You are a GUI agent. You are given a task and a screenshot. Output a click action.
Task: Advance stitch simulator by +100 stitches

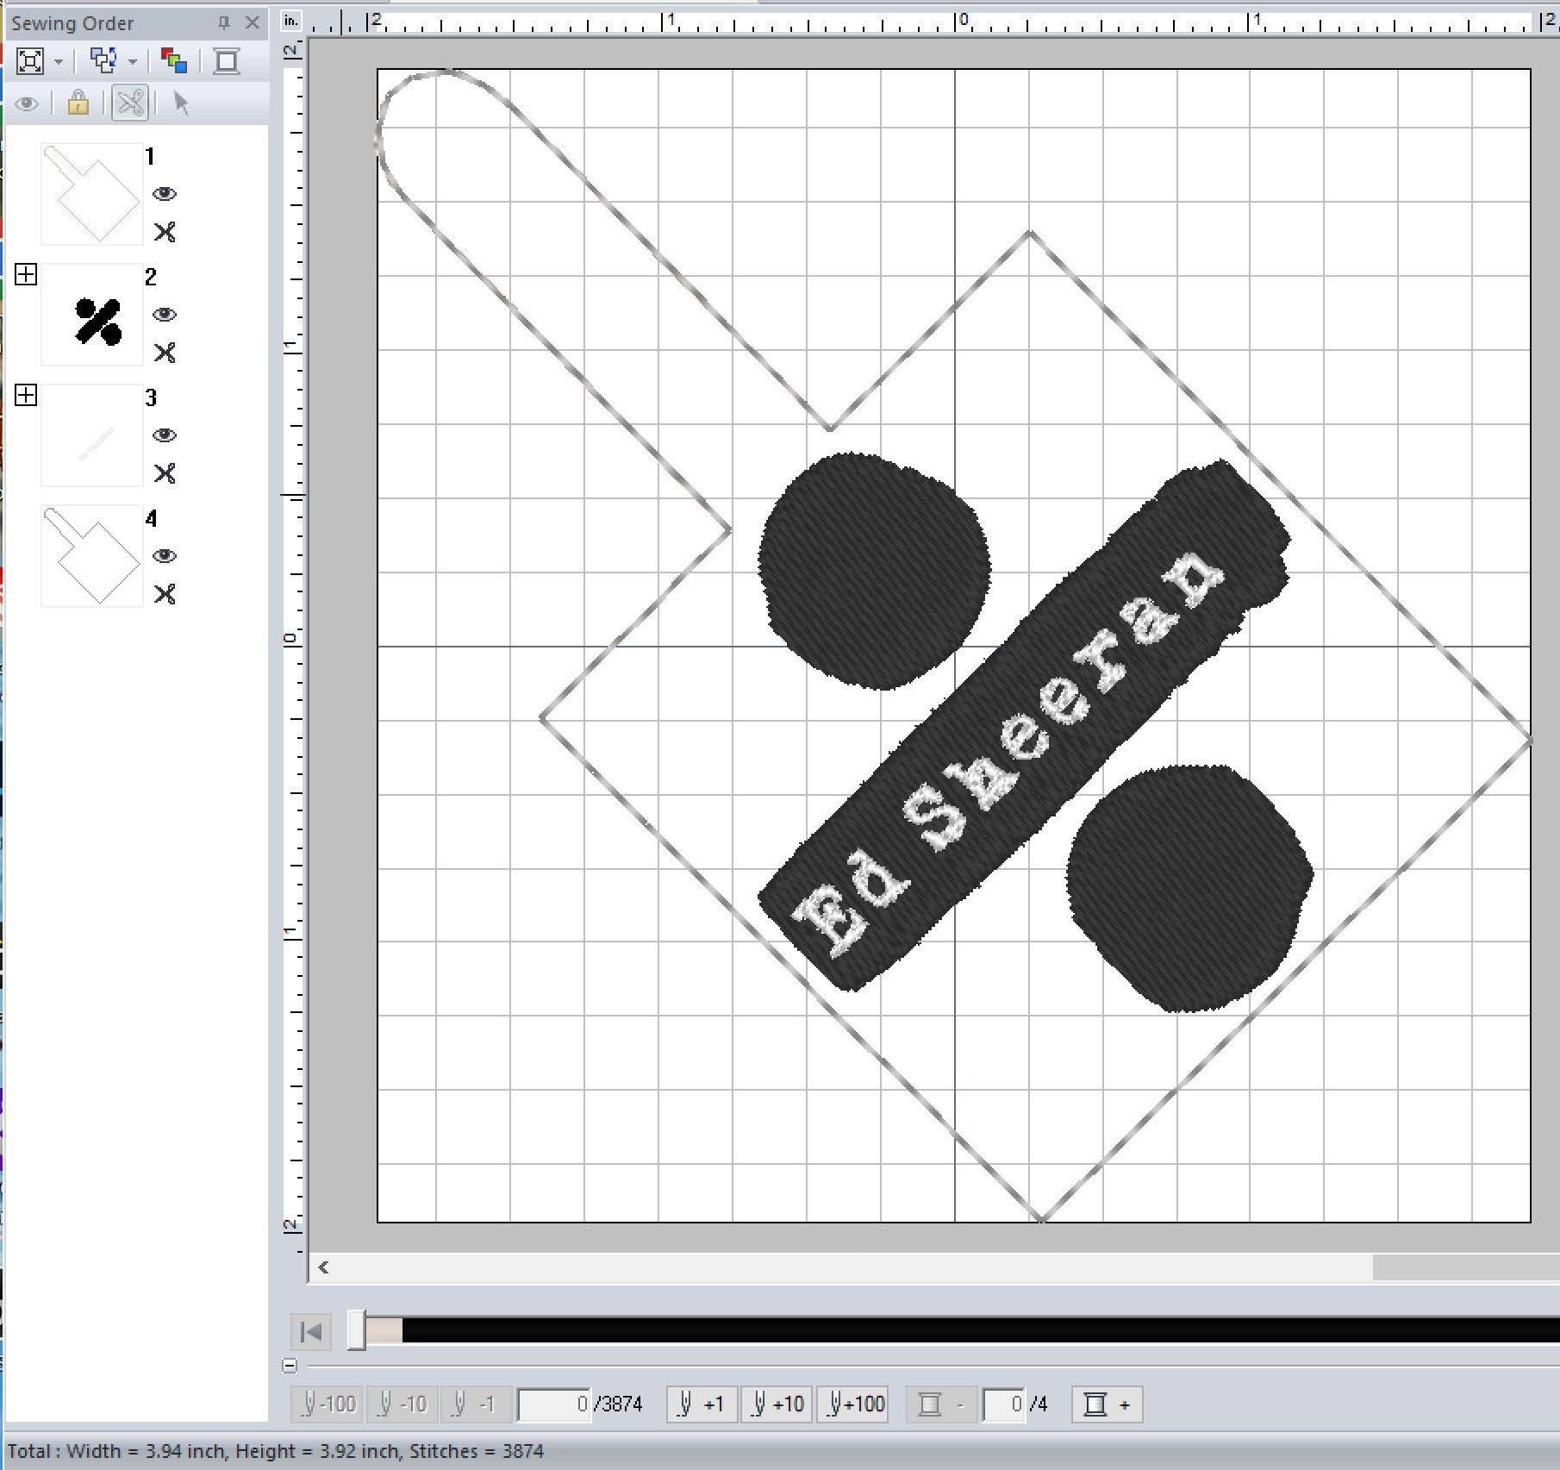tap(854, 1404)
